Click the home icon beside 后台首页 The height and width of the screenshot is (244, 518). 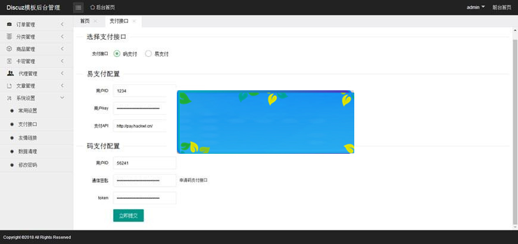pyautogui.click(x=92, y=7)
